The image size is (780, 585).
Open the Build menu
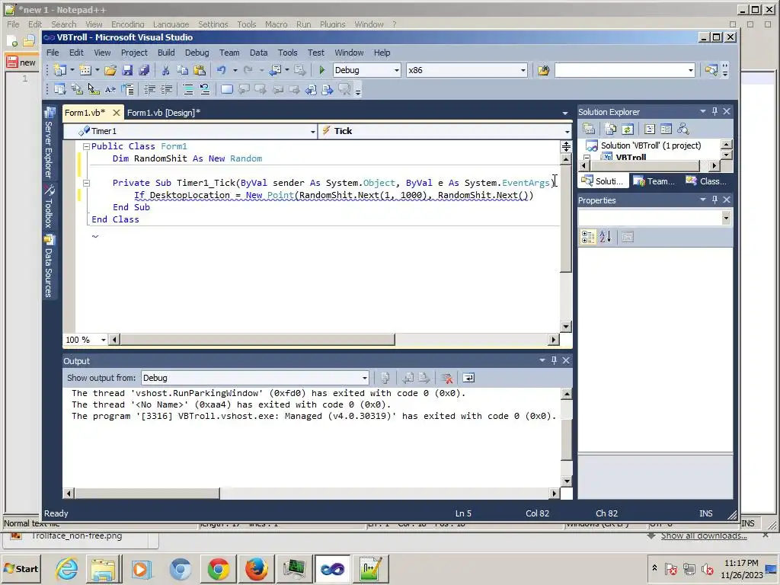pos(166,53)
